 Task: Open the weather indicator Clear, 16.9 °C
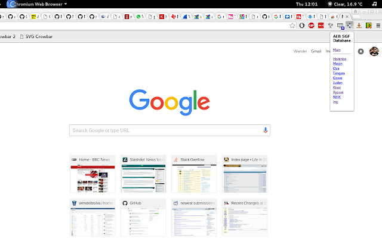tap(345, 4)
